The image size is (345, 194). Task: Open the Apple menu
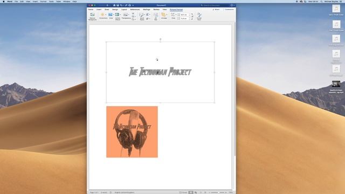[x=4, y=1]
